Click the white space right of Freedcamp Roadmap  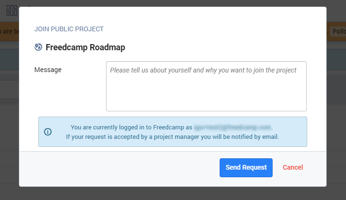pyautogui.click(x=222, y=47)
